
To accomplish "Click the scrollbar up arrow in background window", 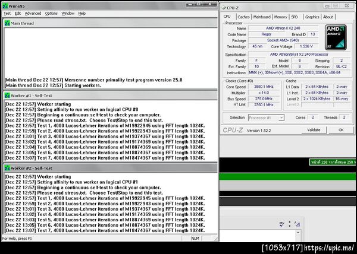I will 298,233.
